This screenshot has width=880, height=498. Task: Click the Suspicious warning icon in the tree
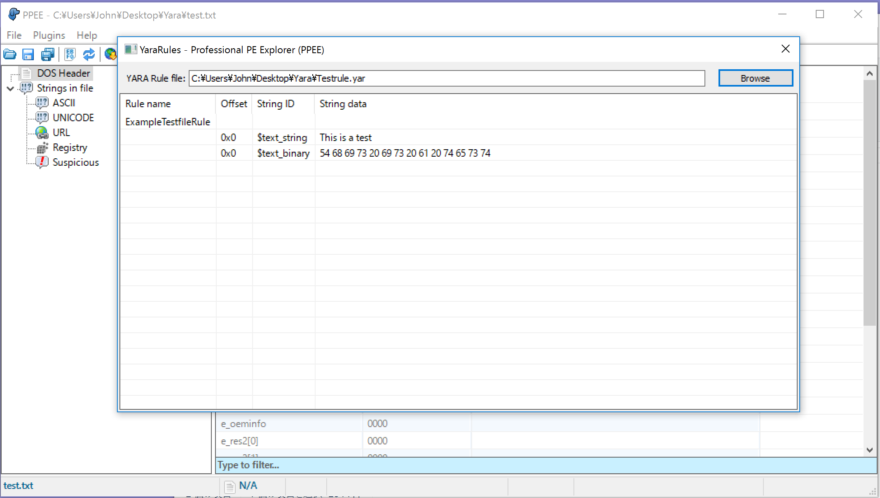(42, 162)
